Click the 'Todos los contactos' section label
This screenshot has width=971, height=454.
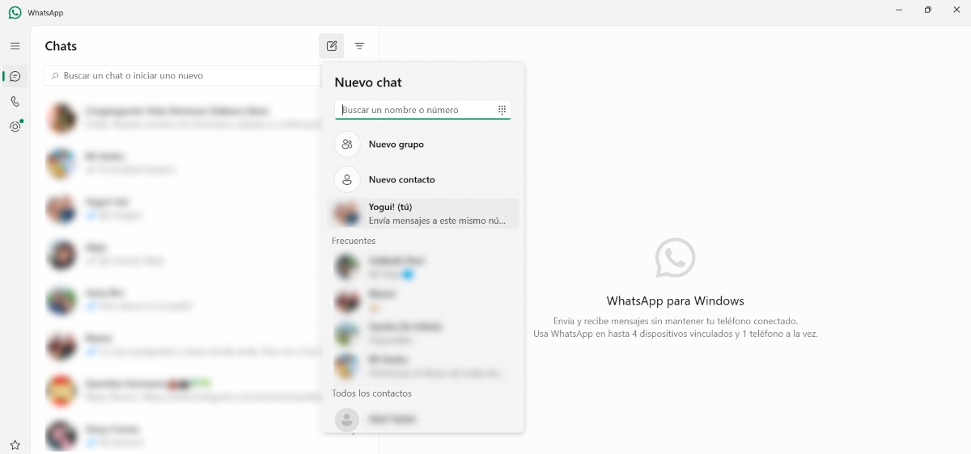(371, 393)
